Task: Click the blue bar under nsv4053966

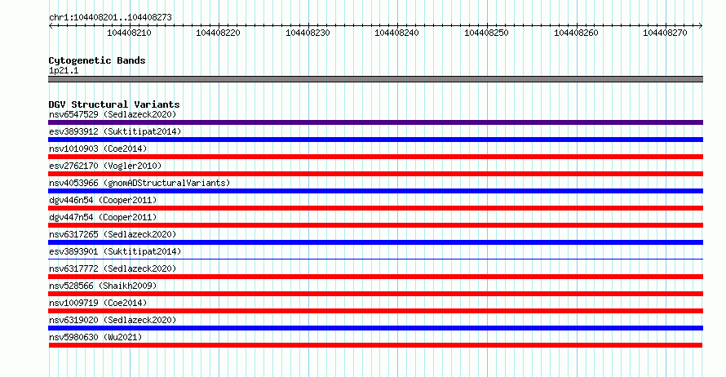Action: [375, 191]
